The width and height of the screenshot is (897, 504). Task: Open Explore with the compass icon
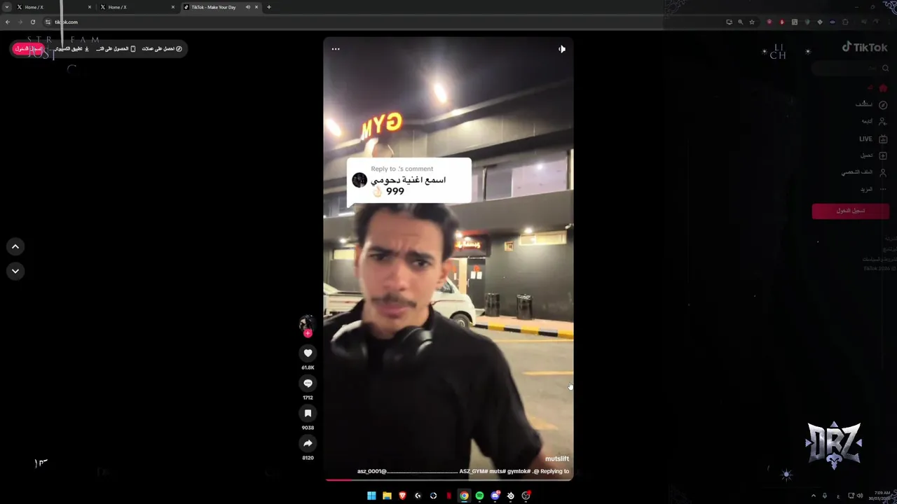(x=883, y=105)
